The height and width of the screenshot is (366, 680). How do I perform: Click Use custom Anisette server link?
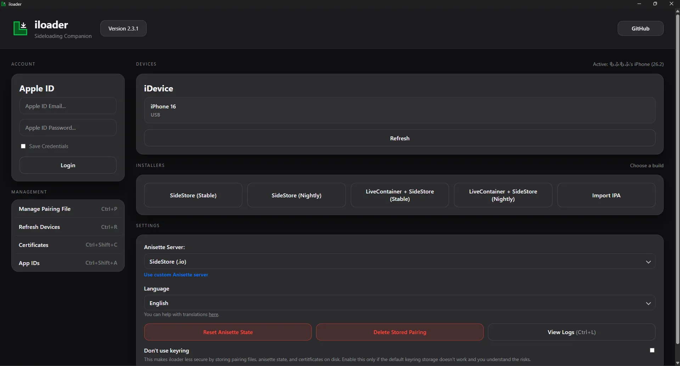coord(176,275)
